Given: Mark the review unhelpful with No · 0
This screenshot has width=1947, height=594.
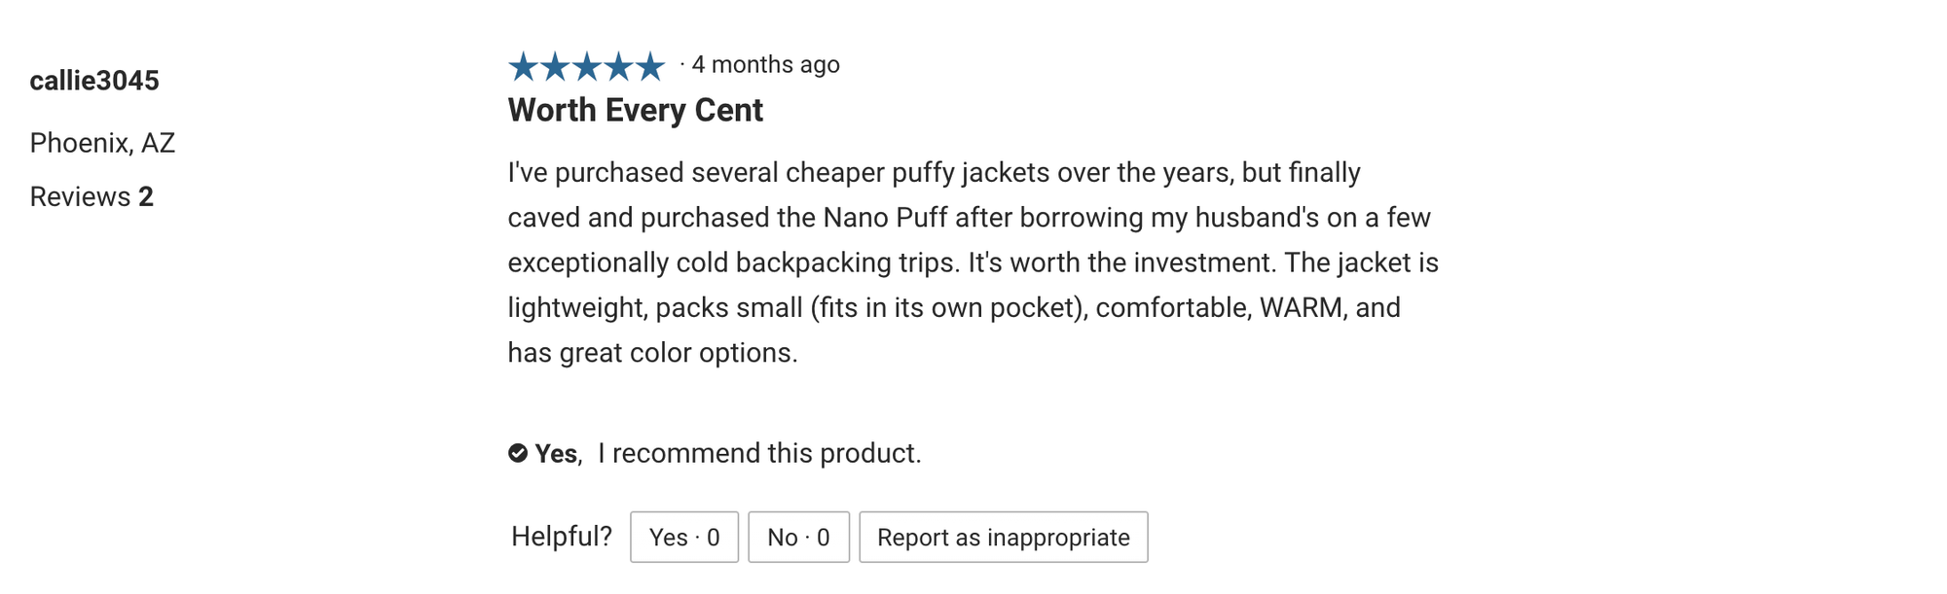Looking at the screenshot, I should pyautogui.click(x=798, y=537).
